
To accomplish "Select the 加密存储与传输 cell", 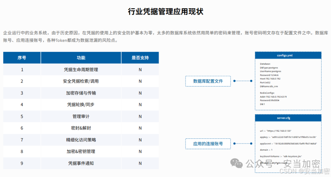I will (x=81, y=93).
